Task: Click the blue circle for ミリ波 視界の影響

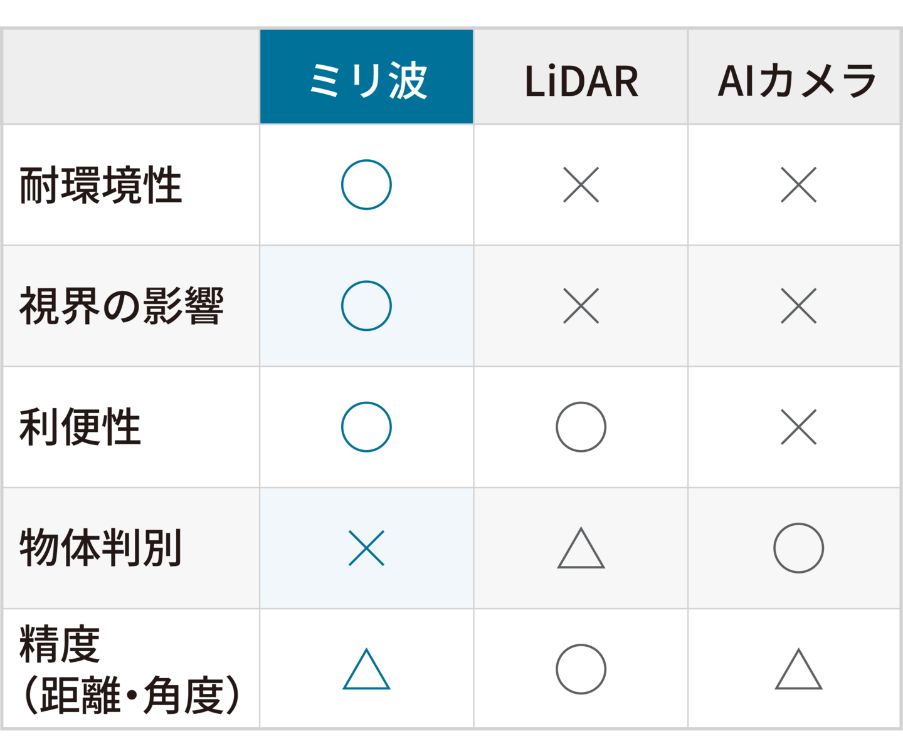Action: click(x=366, y=306)
